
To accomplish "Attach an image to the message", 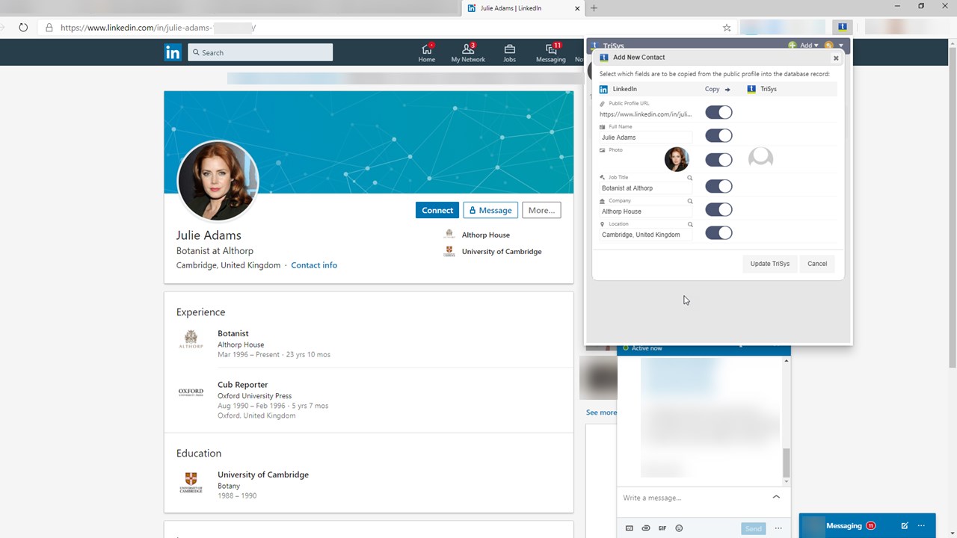I will coord(630,528).
